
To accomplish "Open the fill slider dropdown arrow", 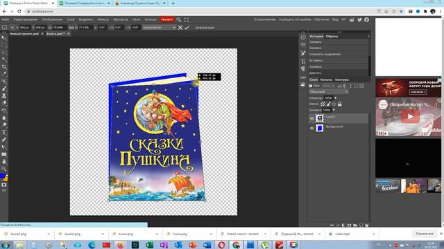I will click(x=334, y=110).
